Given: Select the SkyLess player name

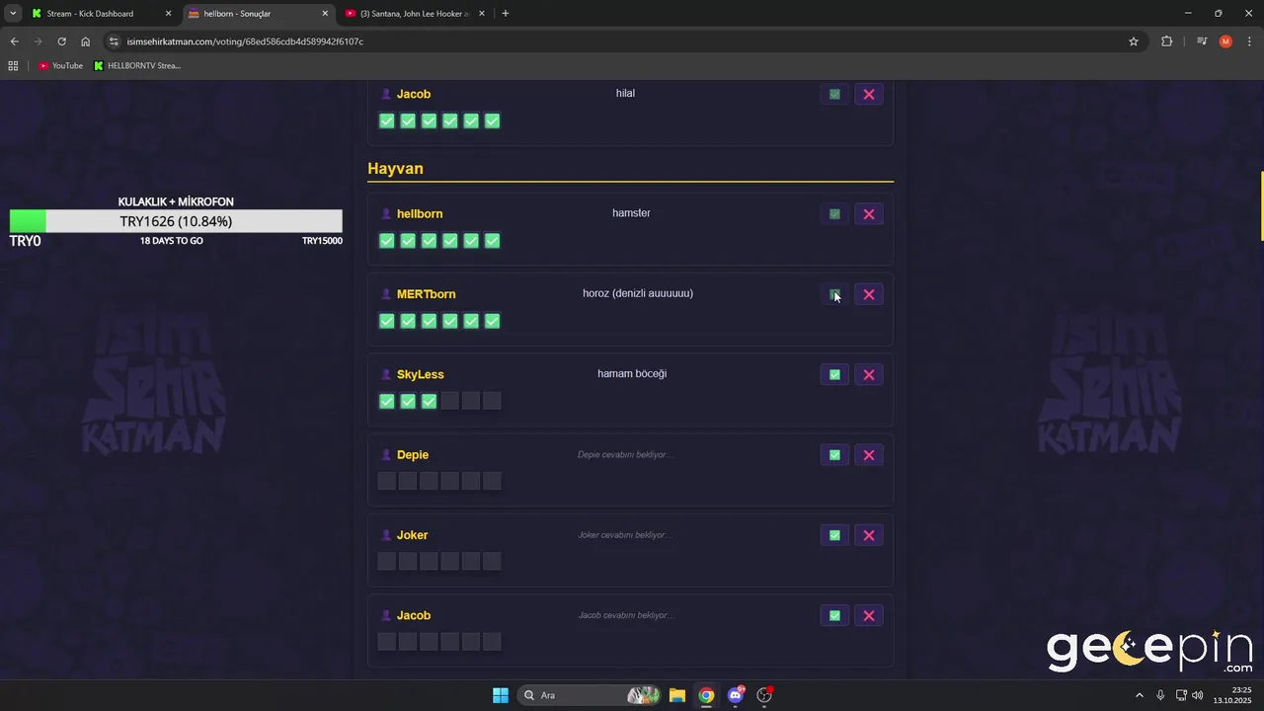Looking at the screenshot, I should coord(421,374).
